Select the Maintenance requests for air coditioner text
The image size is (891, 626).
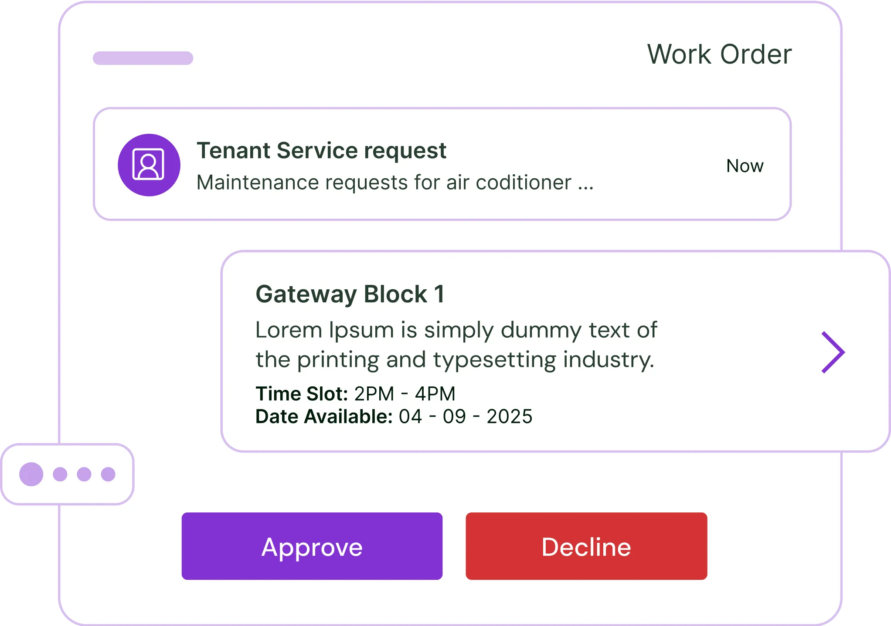coord(384,183)
